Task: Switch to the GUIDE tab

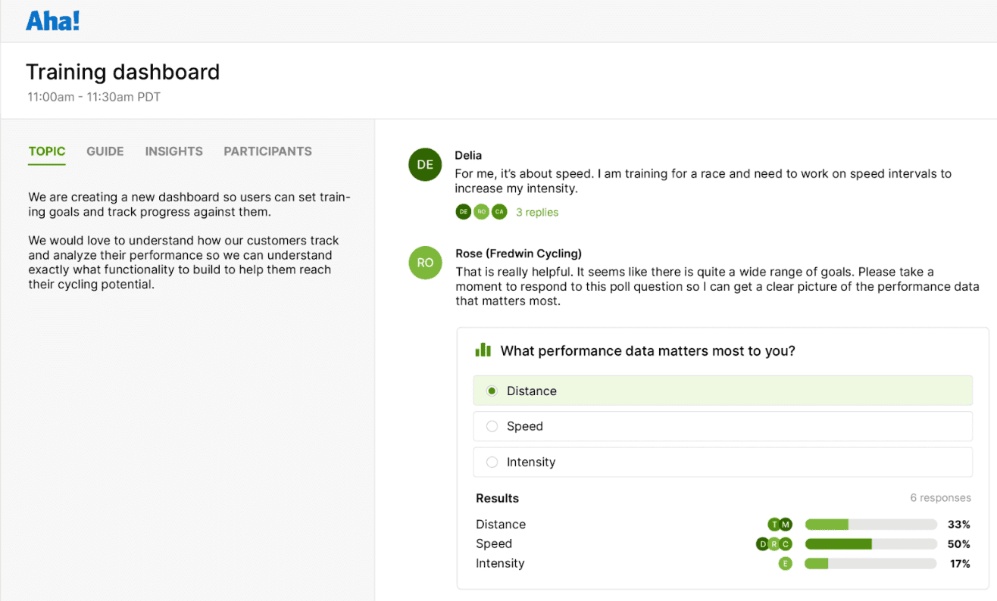Action: click(105, 151)
